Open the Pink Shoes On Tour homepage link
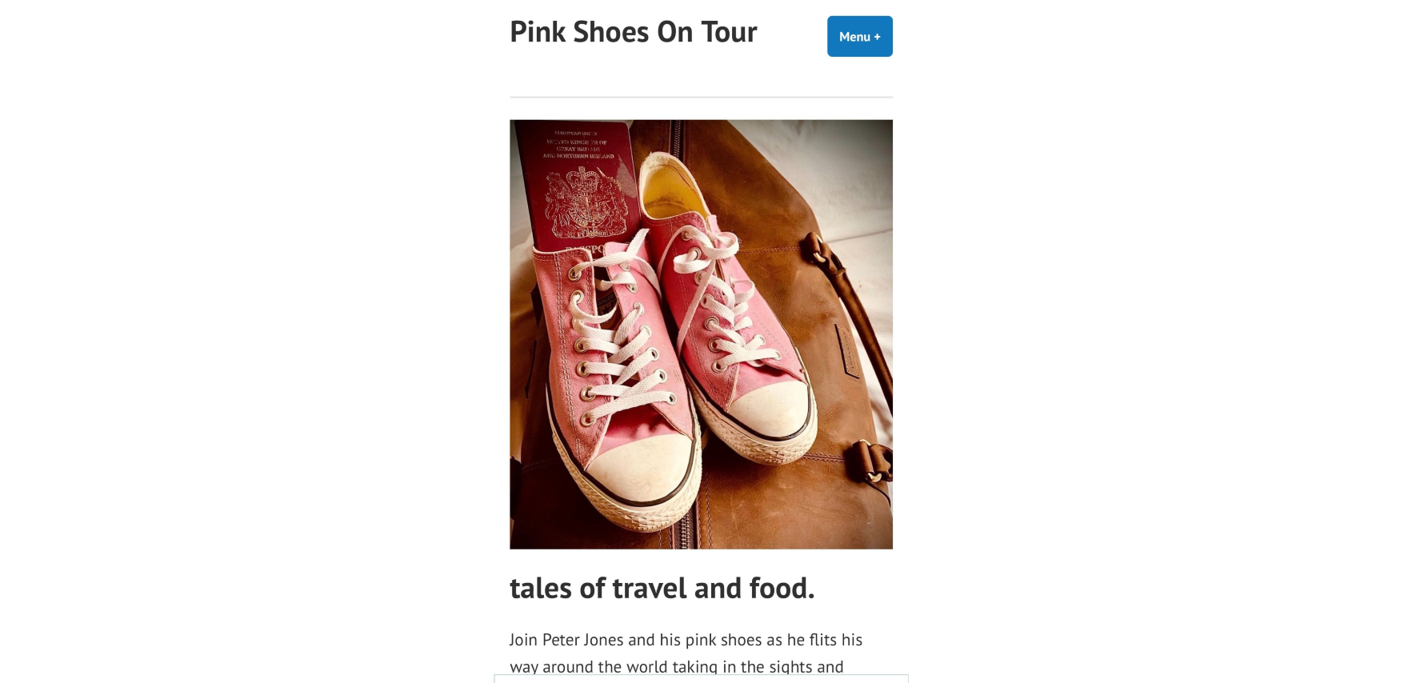 coord(633,31)
